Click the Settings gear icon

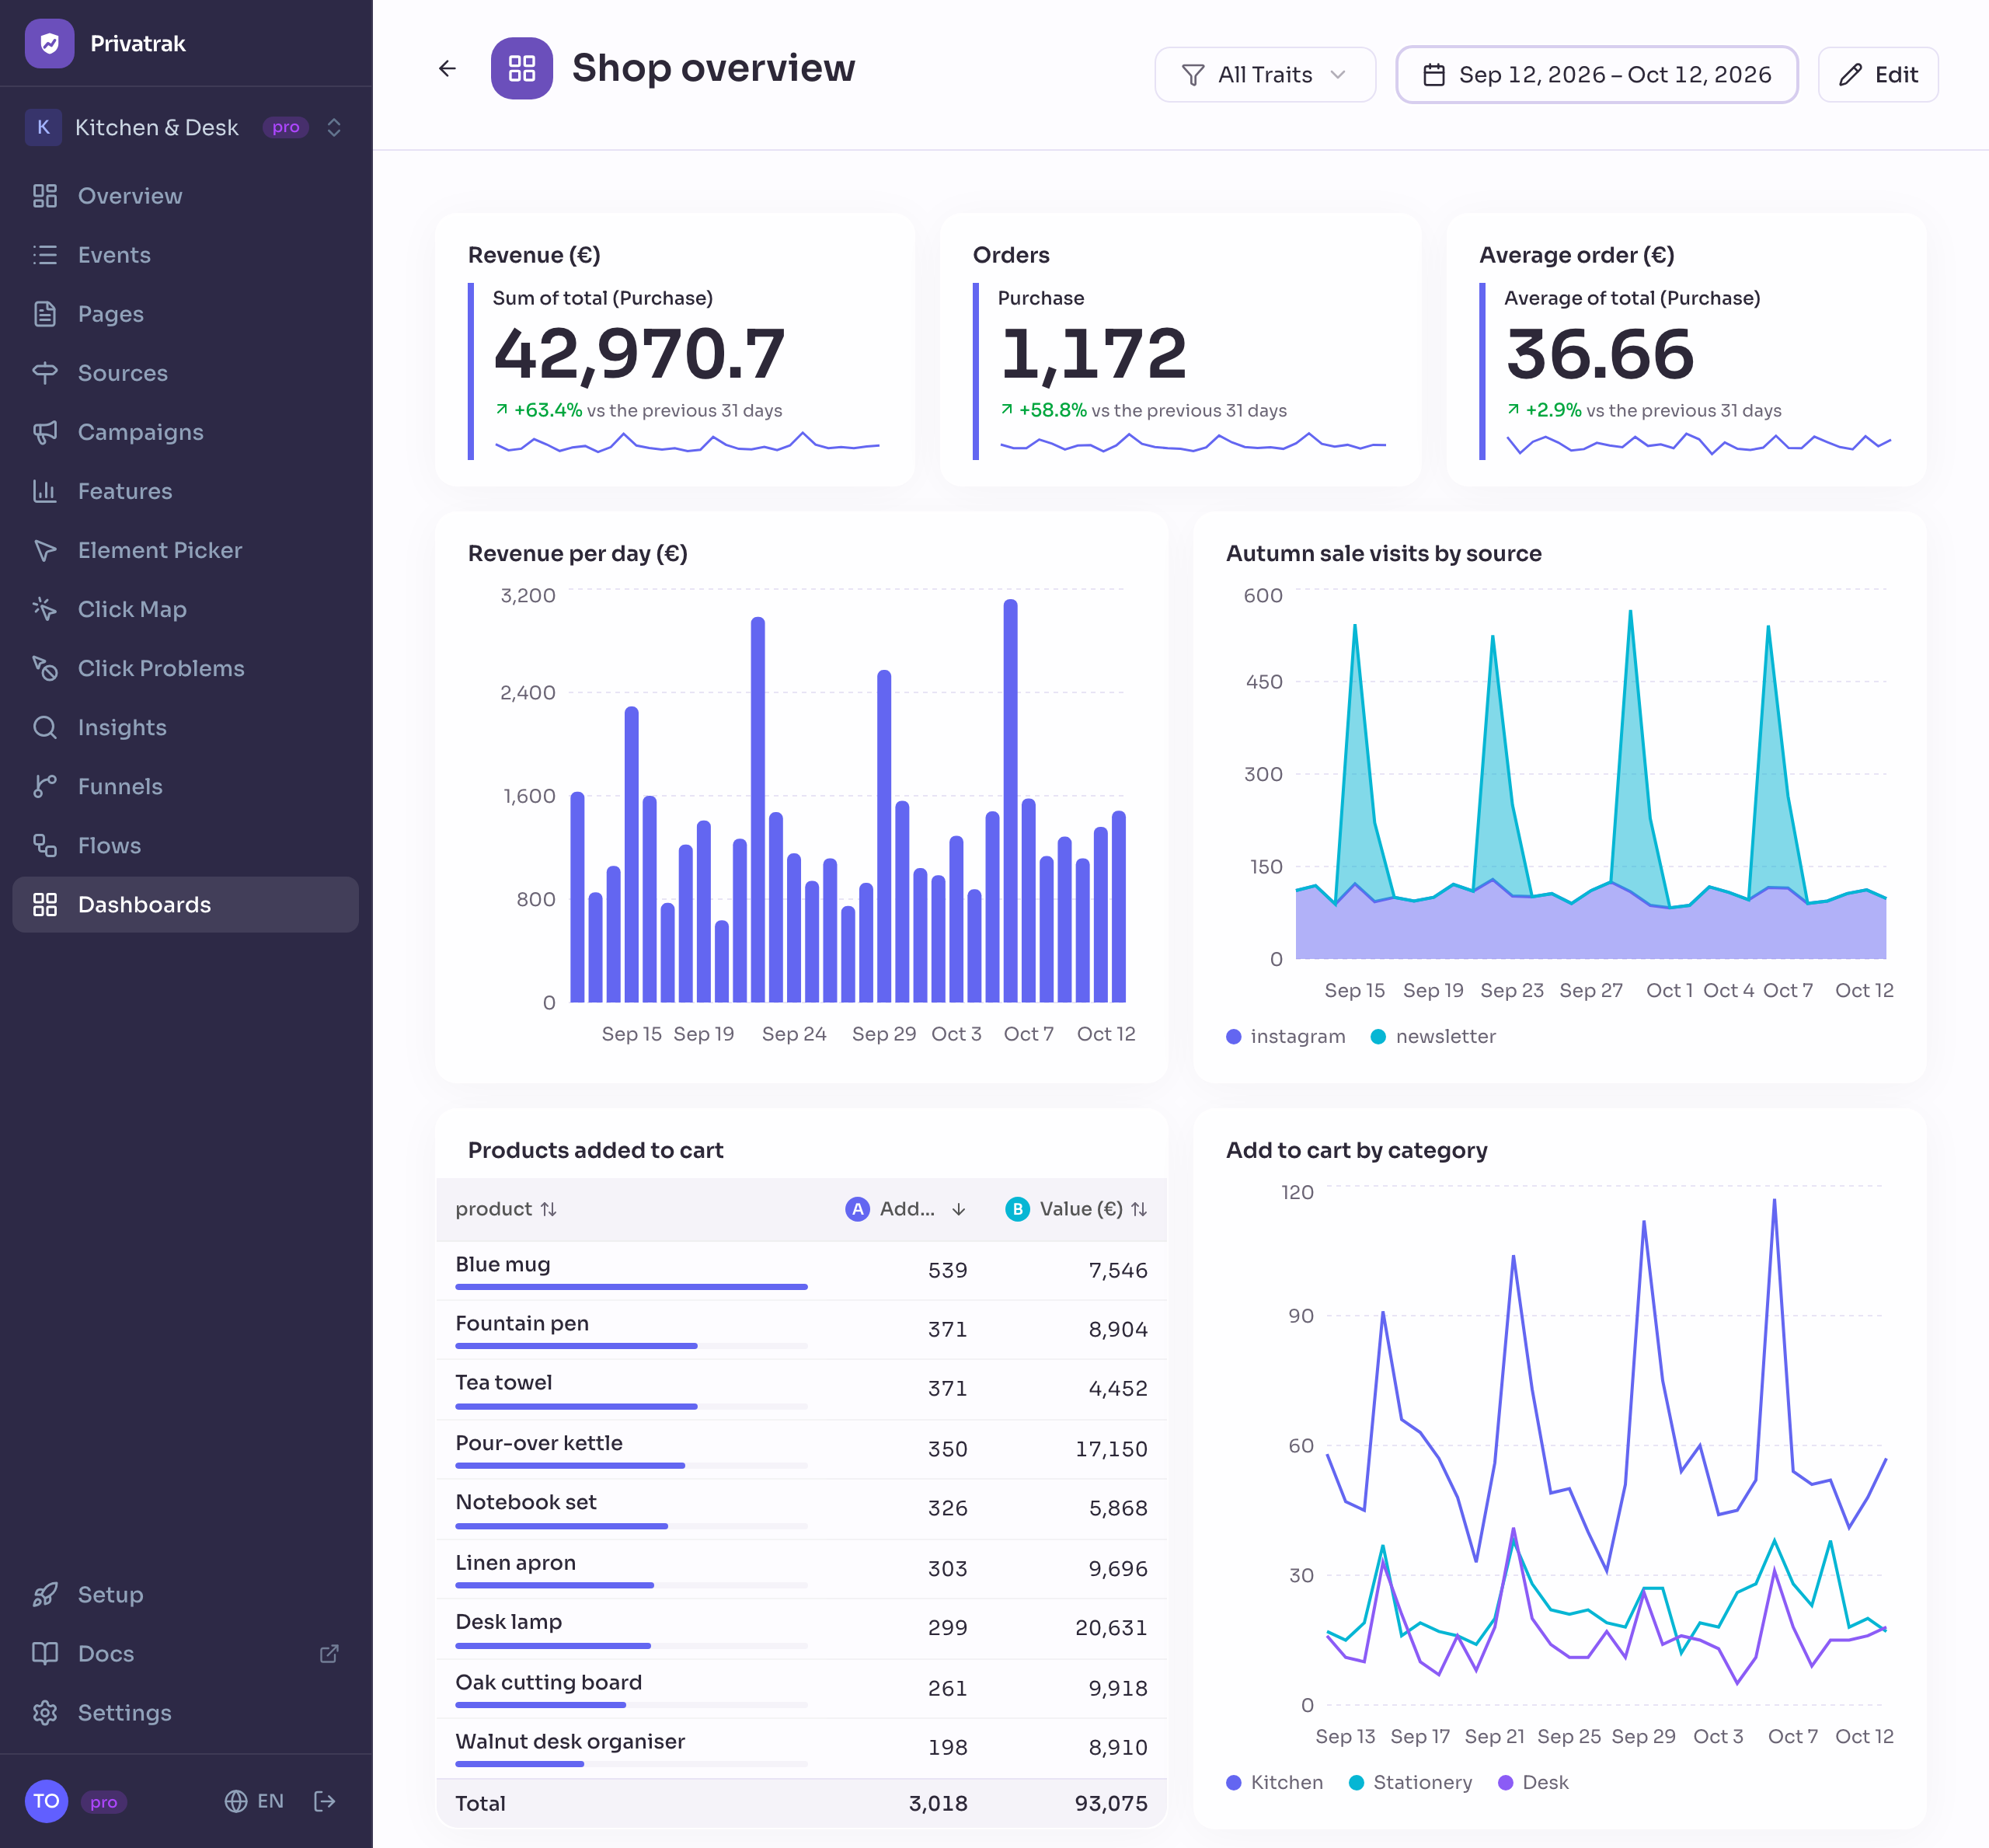pyautogui.click(x=45, y=1713)
